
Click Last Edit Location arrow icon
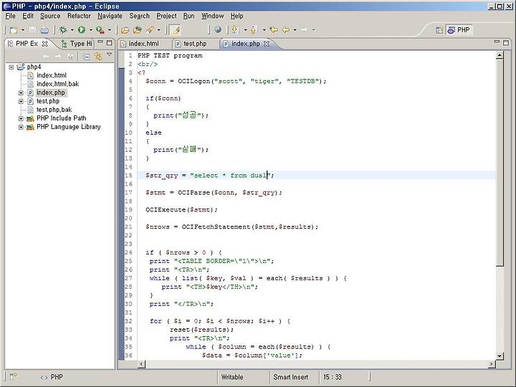[274, 30]
